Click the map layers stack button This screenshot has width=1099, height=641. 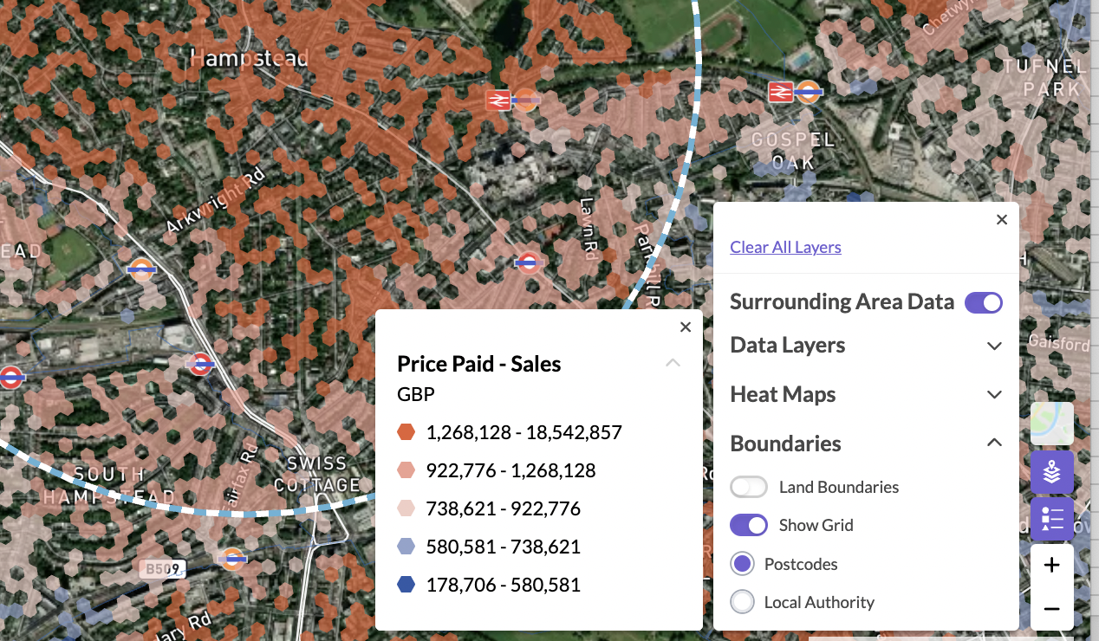(1052, 472)
